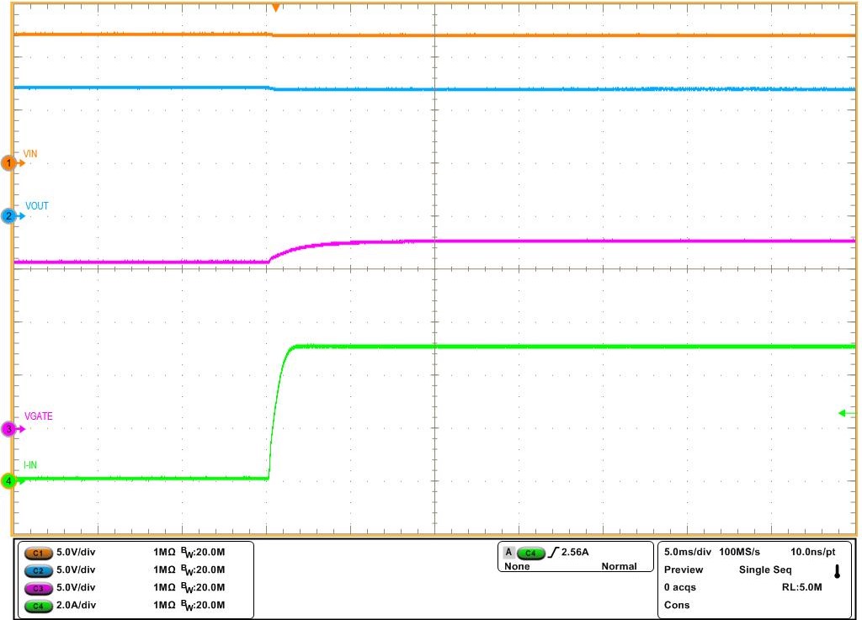Viewport: 862px width, 620px height.
Task: Click the Normal trigger mode label
Action: pos(619,567)
